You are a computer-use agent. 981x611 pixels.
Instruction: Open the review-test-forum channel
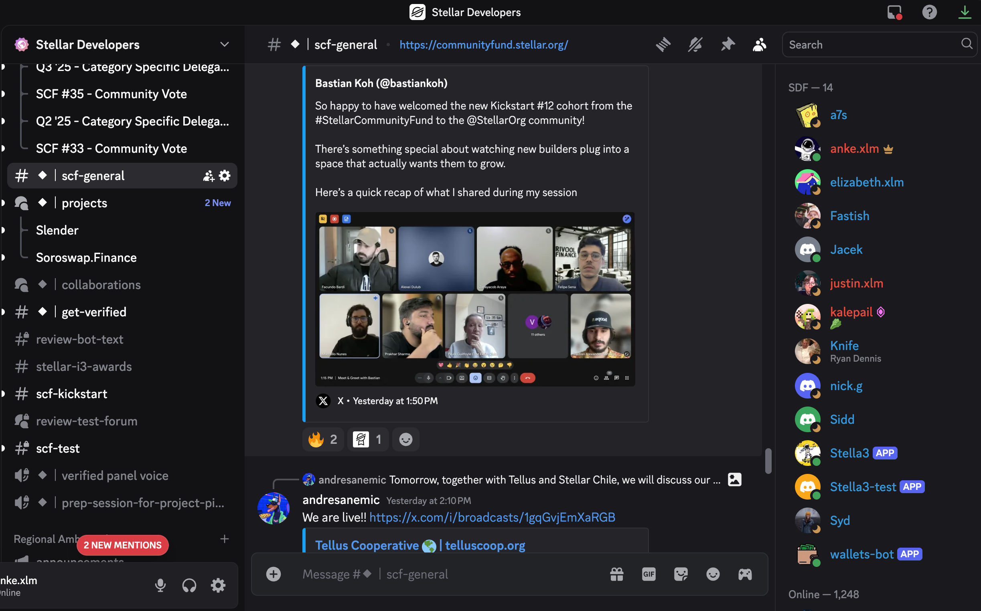coord(122,421)
